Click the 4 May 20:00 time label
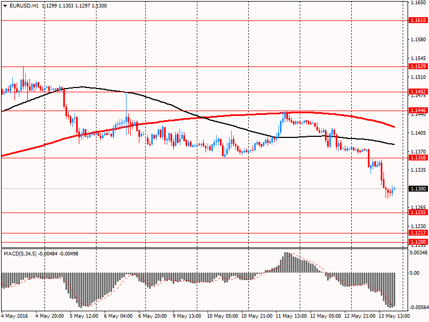Viewport: 429px width, 322px height. click(49, 316)
